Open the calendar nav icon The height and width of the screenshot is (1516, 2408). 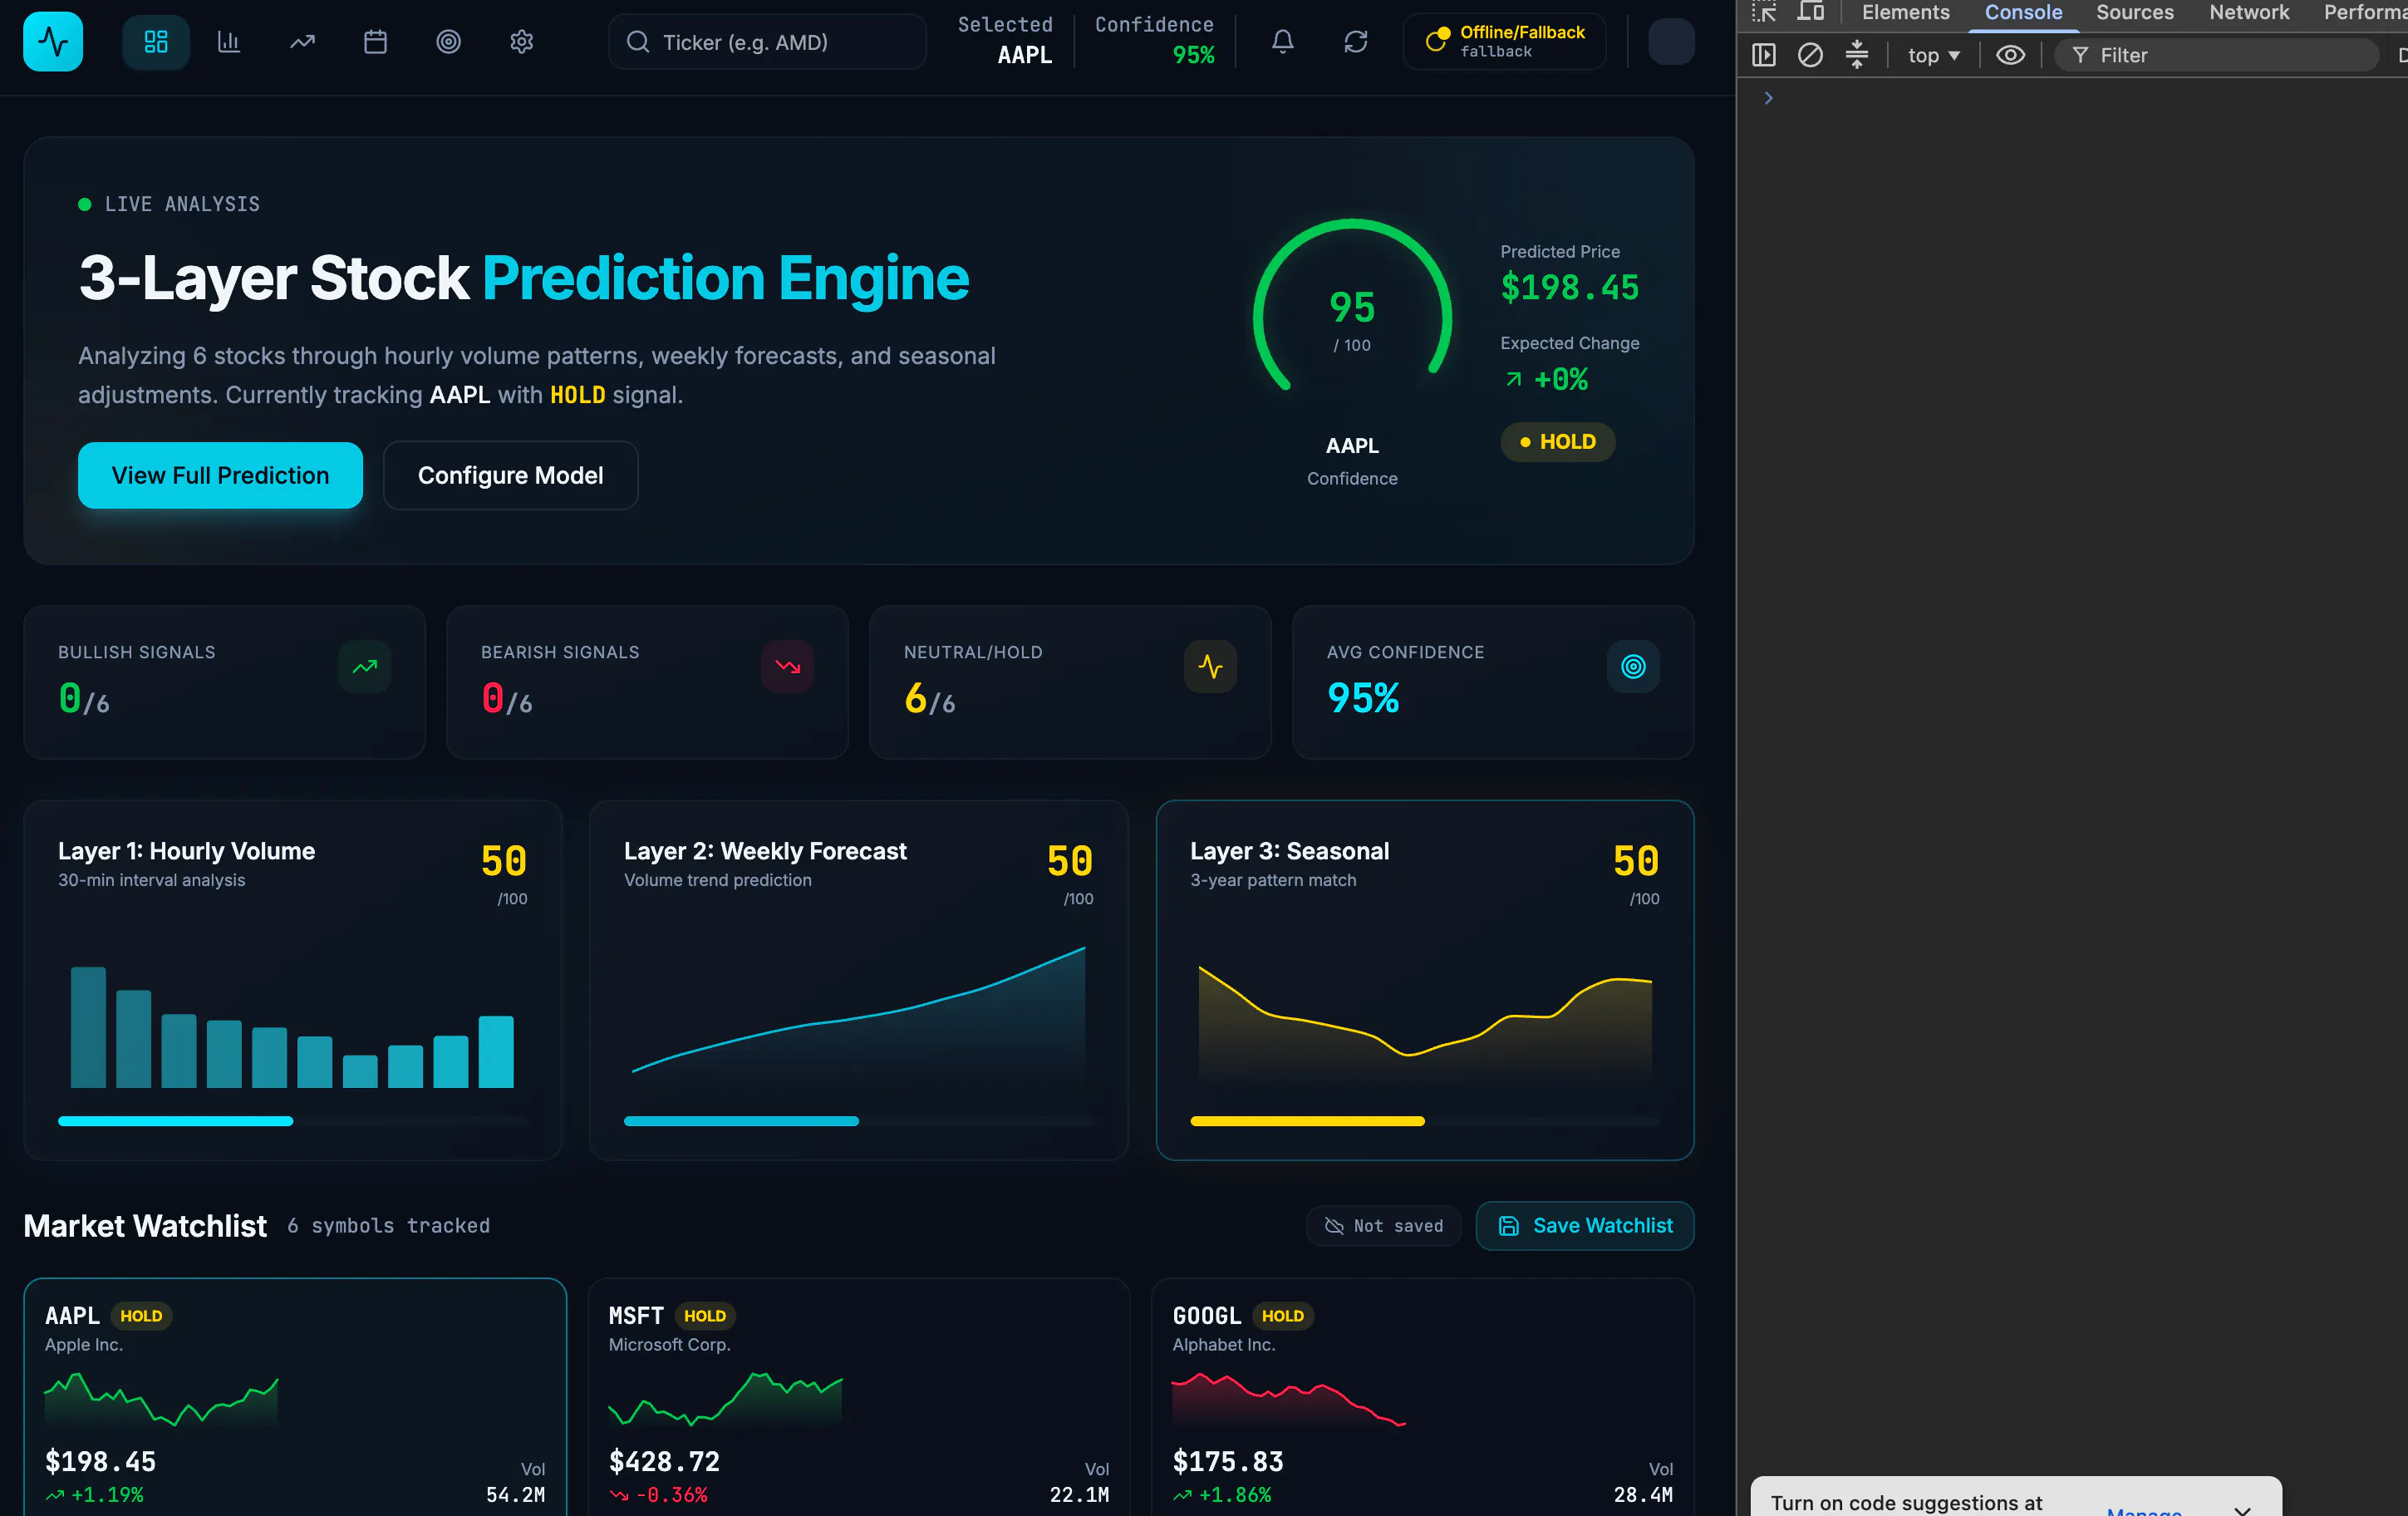[375, 41]
